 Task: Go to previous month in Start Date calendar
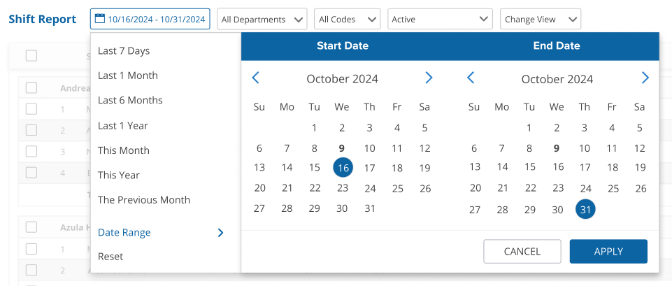point(255,78)
